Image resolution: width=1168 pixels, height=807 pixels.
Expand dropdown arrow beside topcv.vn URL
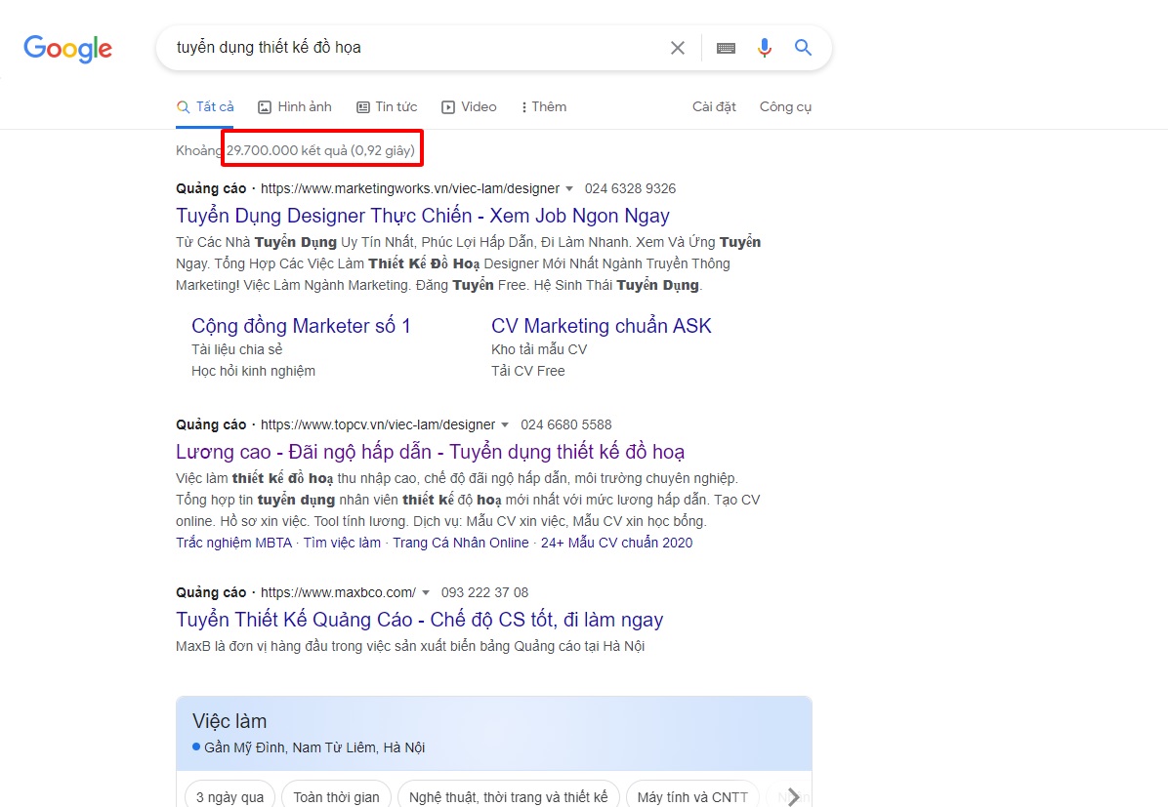tap(505, 425)
